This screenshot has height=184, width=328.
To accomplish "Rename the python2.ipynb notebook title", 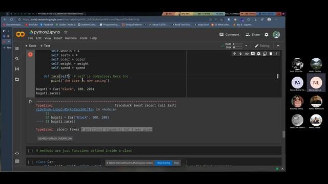I will click(47, 32).
